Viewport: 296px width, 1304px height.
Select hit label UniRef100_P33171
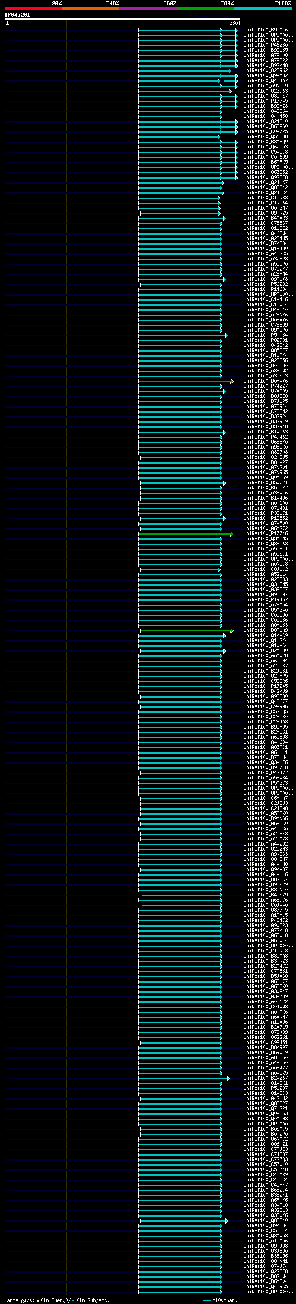coord(265,513)
